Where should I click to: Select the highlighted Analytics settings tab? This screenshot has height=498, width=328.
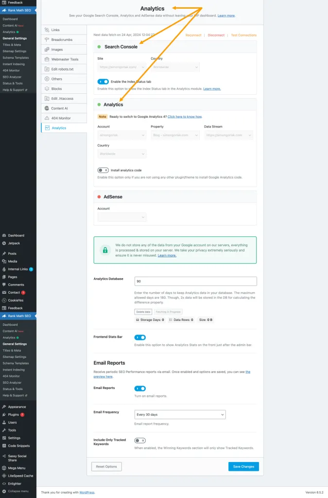(x=64, y=128)
